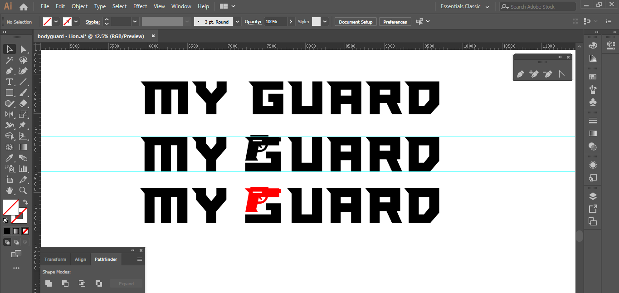
Task: Open the 3 pt. Round brush dropdown
Action: coord(238,22)
